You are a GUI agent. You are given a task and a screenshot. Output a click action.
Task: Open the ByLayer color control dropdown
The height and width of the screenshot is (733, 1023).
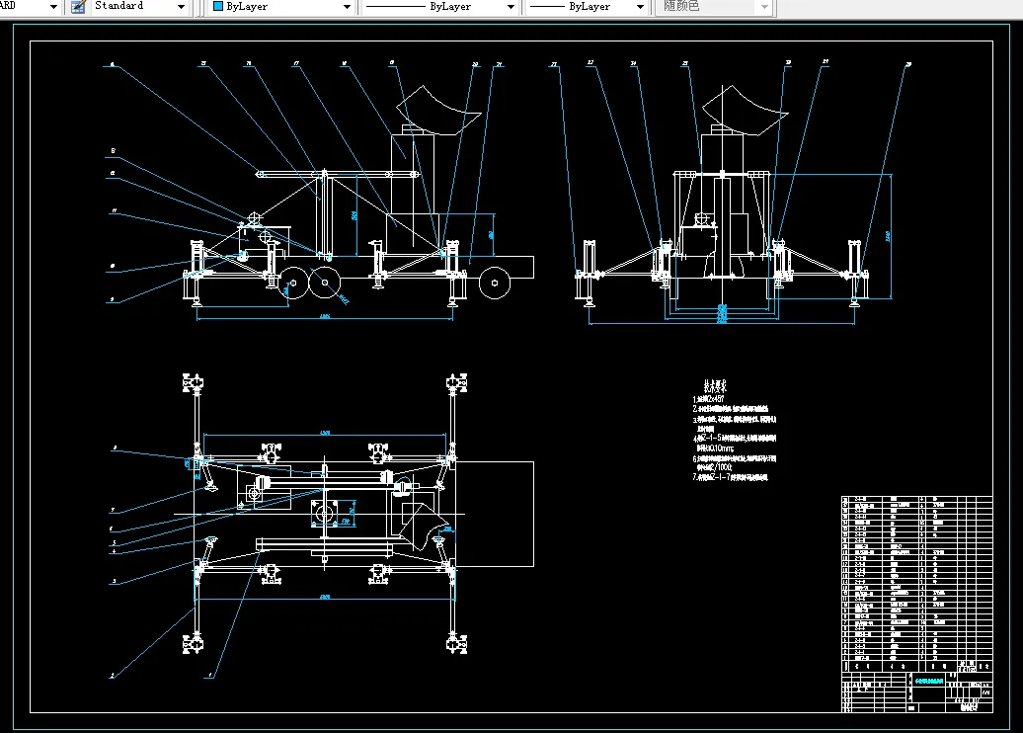click(348, 7)
